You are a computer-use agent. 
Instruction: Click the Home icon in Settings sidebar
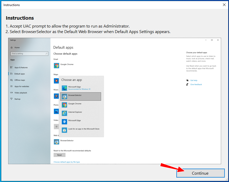tap(12, 47)
